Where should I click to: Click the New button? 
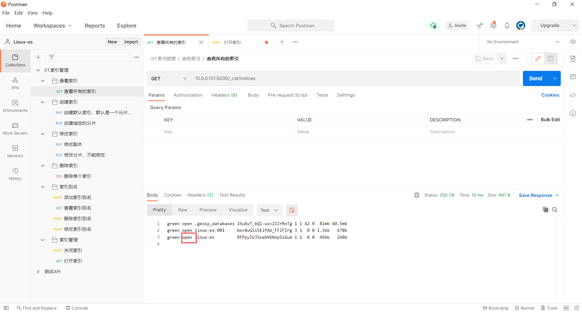[x=112, y=42]
